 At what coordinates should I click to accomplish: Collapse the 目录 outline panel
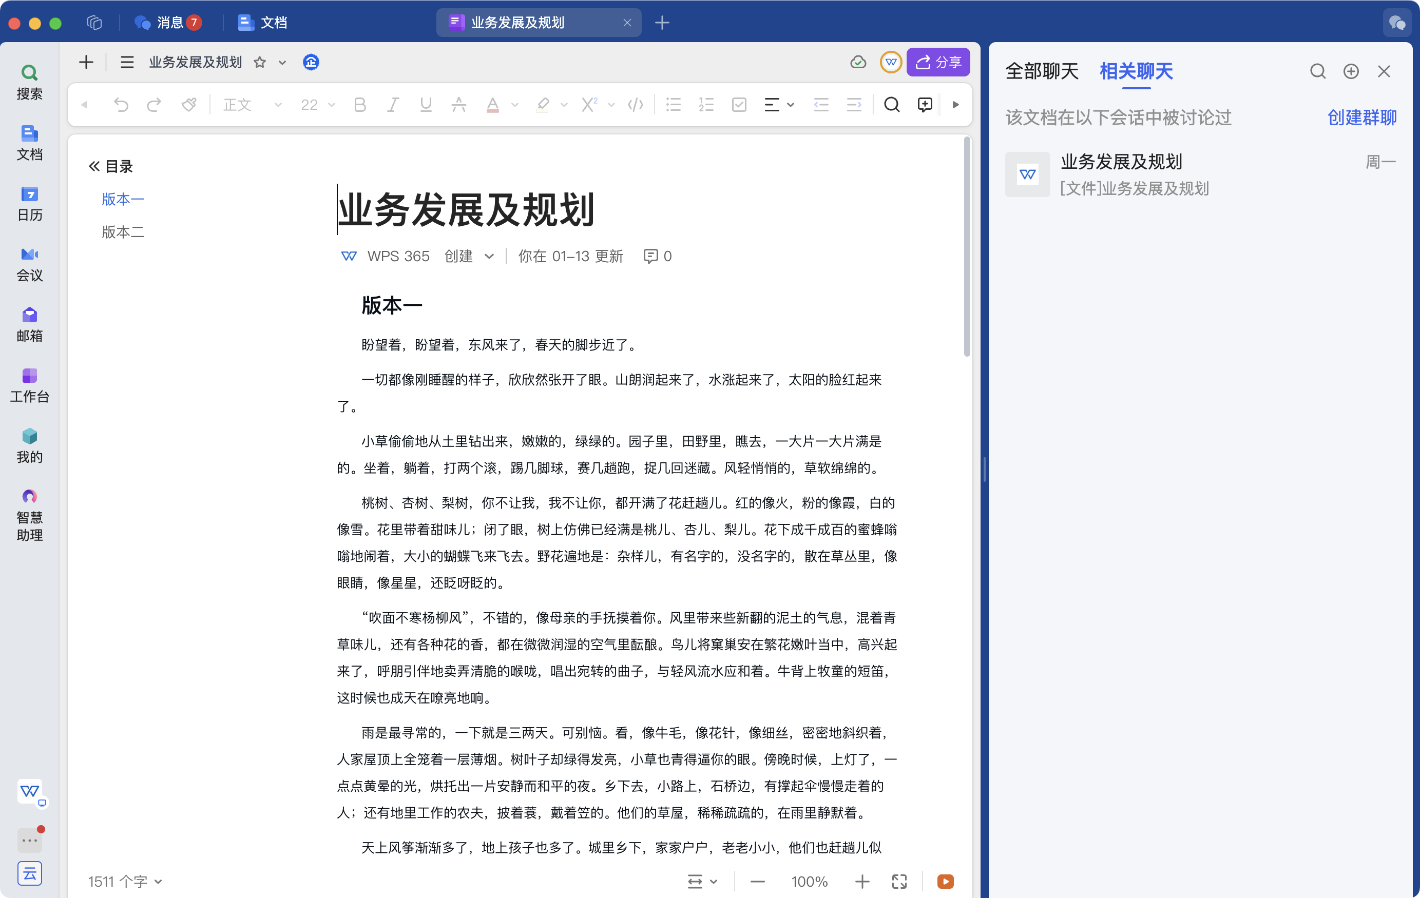pos(94,166)
